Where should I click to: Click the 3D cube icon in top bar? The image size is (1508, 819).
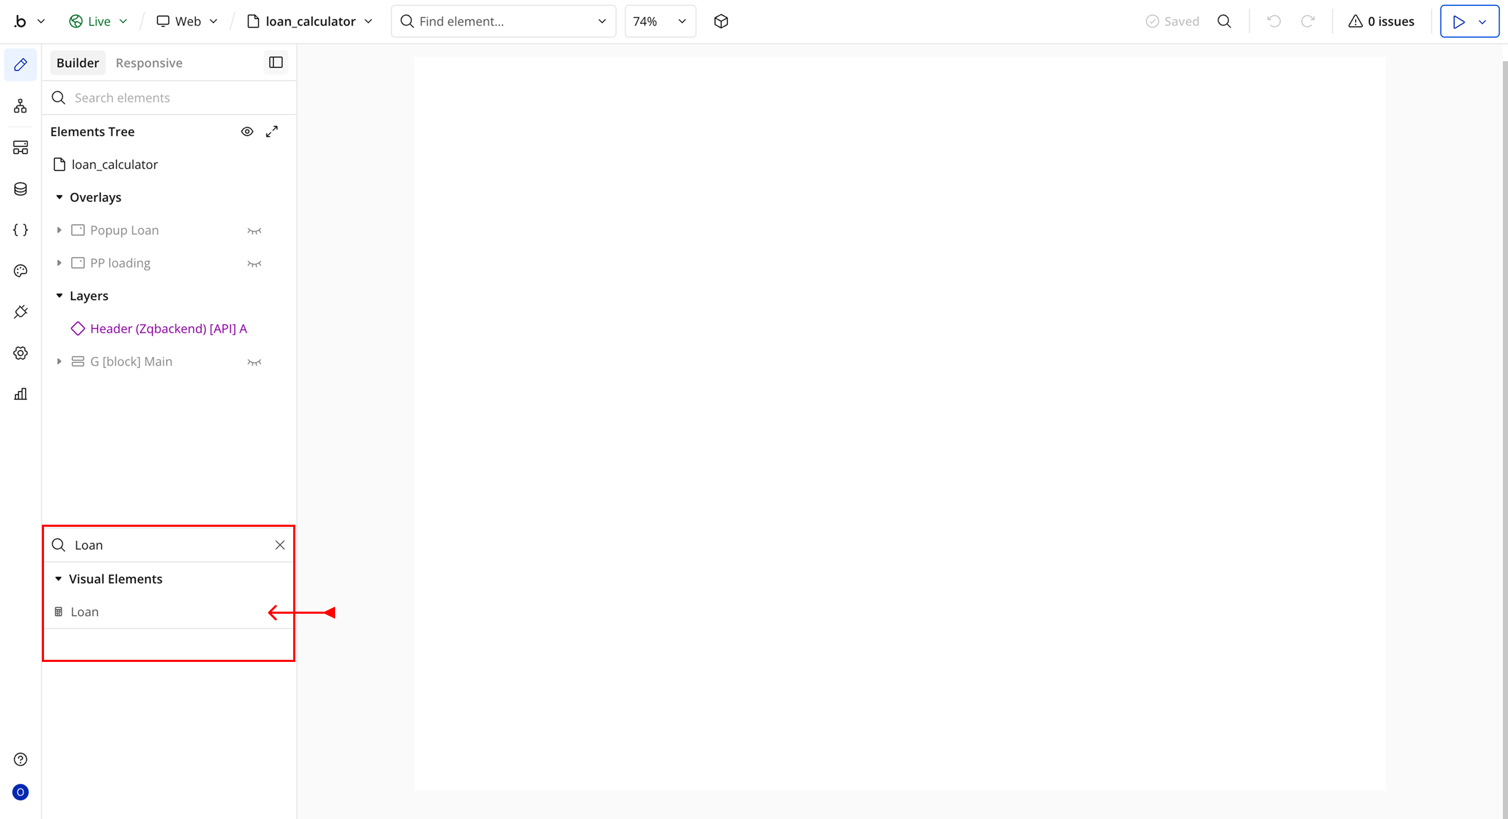720,21
